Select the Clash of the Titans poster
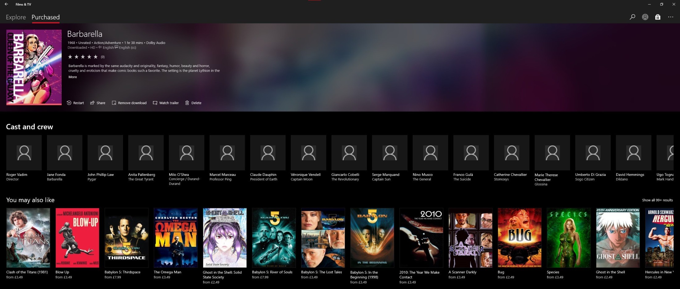This screenshot has width=680, height=289. pos(28,238)
